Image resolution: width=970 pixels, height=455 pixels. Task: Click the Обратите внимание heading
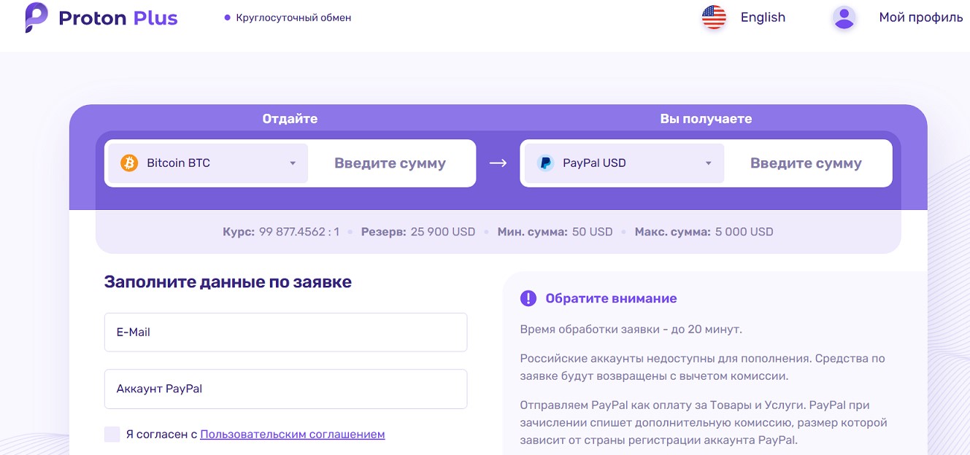tap(611, 298)
